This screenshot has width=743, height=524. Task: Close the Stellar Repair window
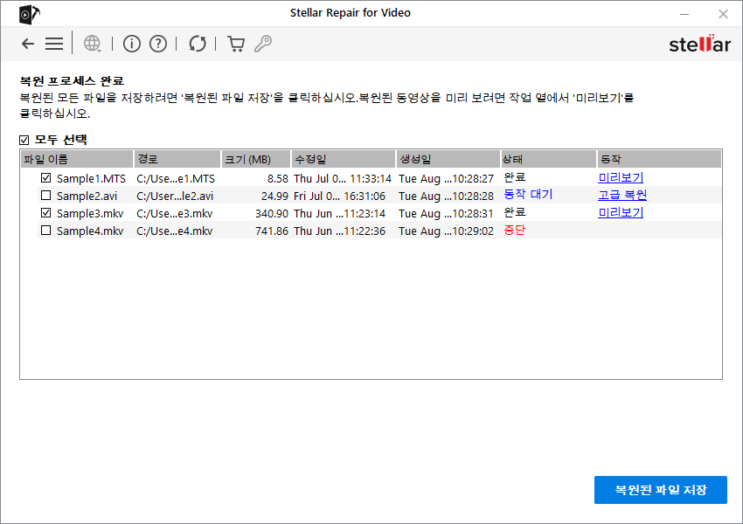pyautogui.click(x=723, y=14)
